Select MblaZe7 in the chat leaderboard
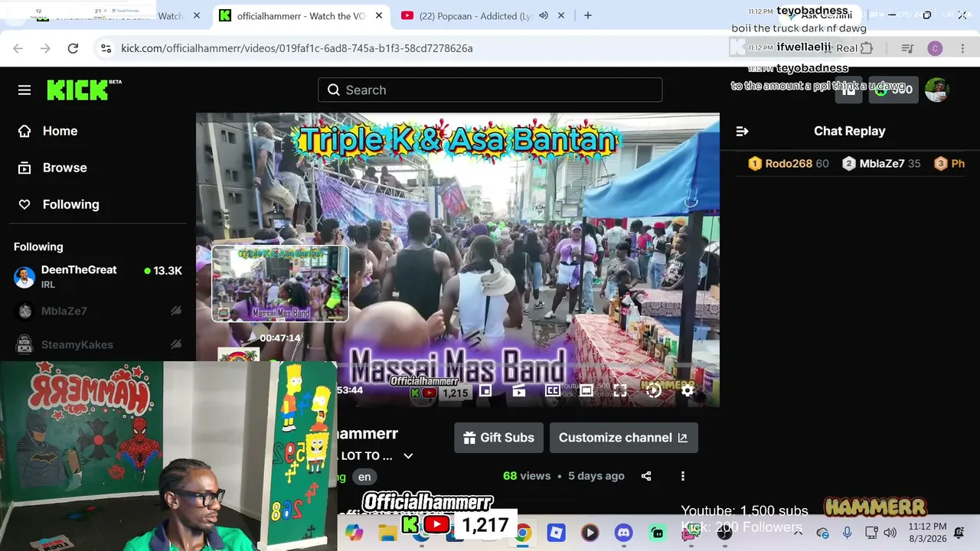 pyautogui.click(x=881, y=164)
